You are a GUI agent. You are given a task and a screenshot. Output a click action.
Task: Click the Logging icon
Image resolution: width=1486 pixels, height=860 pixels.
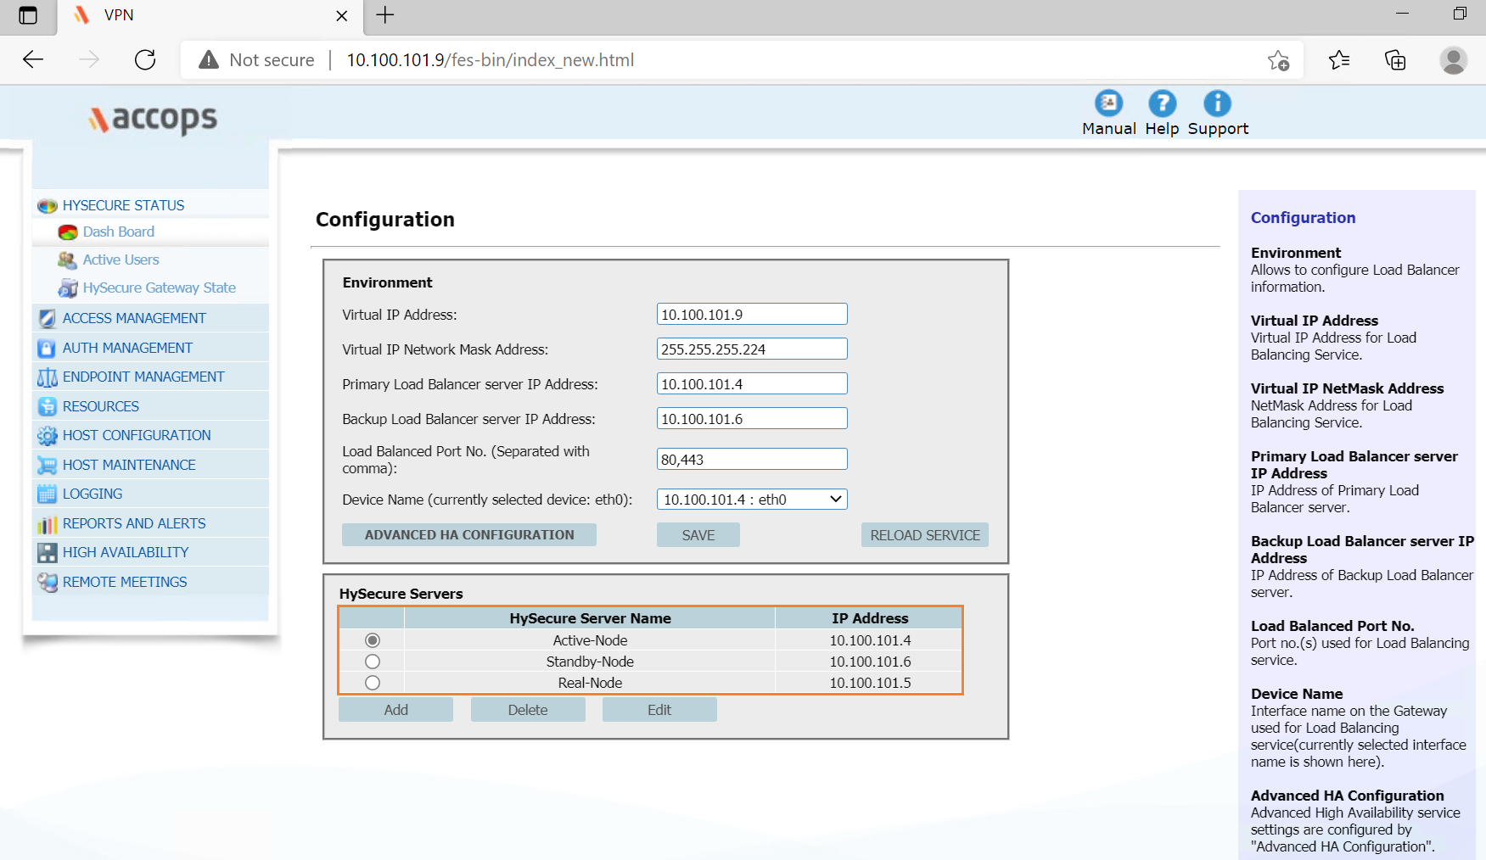(48, 494)
